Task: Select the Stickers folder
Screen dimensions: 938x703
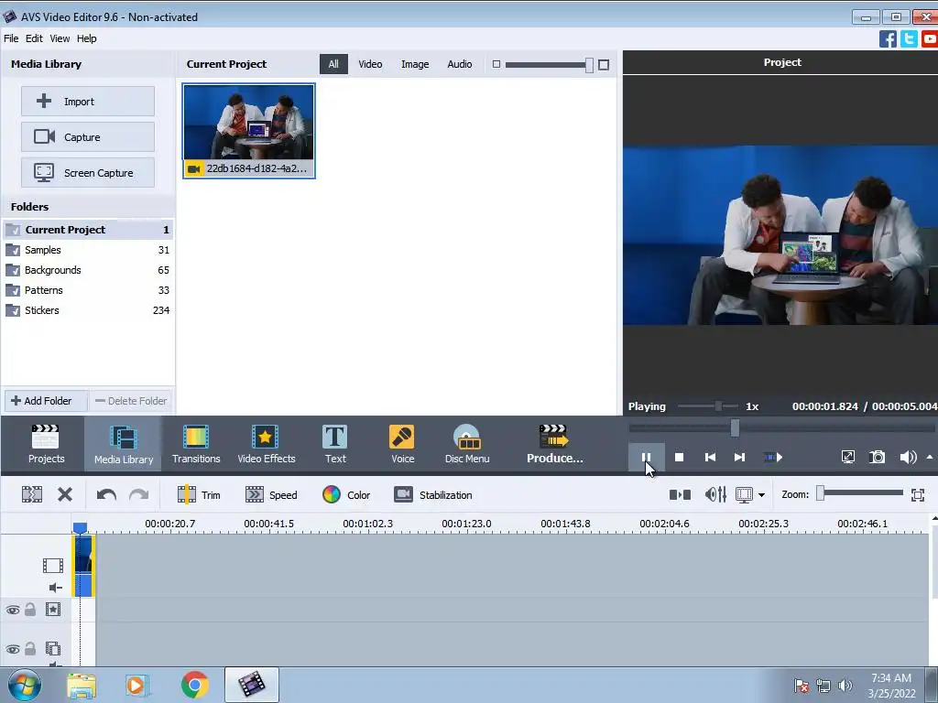Action: [88, 310]
